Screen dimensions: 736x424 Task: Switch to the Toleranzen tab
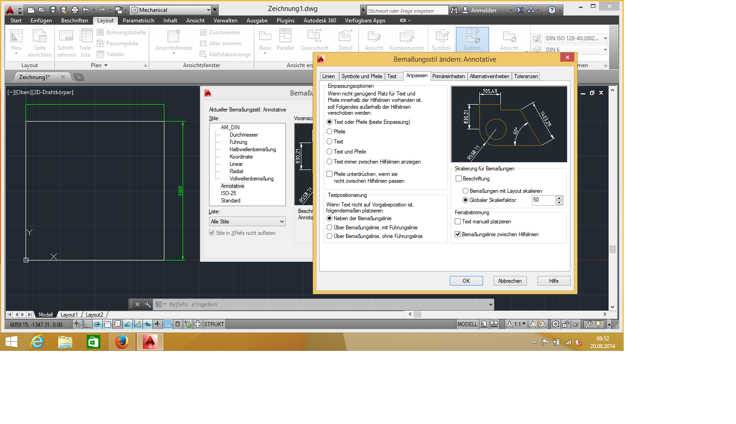coord(526,76)
